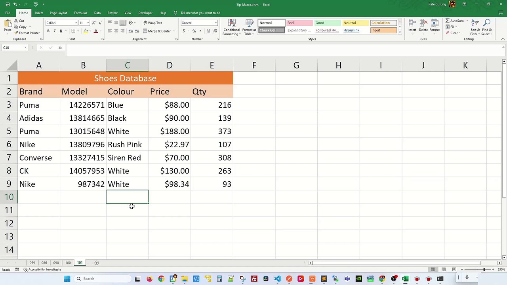Open the General number format dropdown

pos(216,23)
